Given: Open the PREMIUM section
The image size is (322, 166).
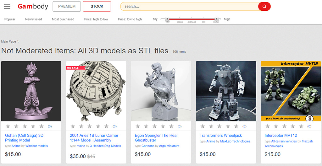Looking at the screenshot, I should [67, 6].
